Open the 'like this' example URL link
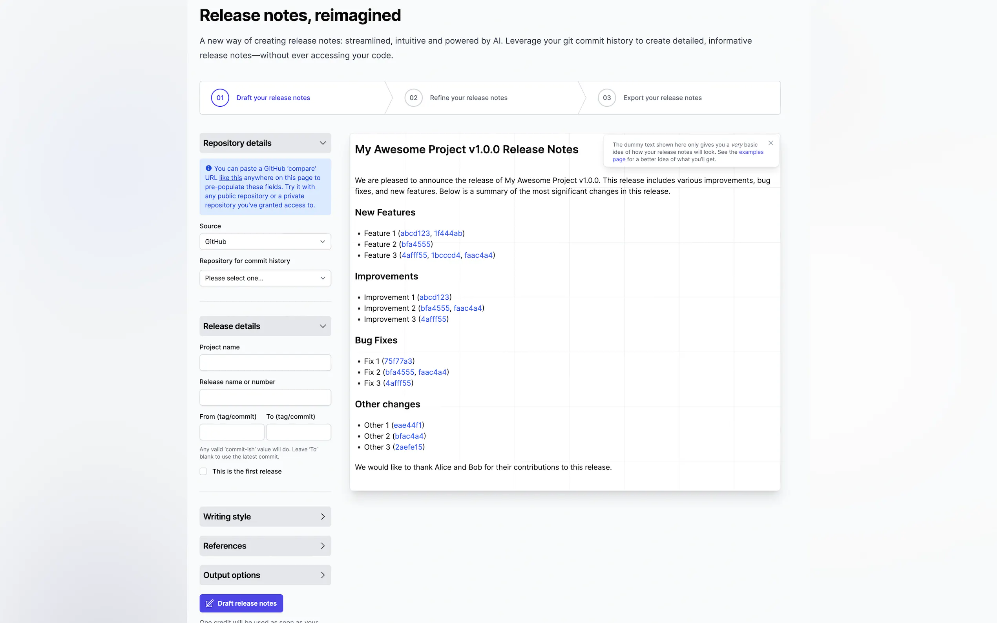 (230, 178)
